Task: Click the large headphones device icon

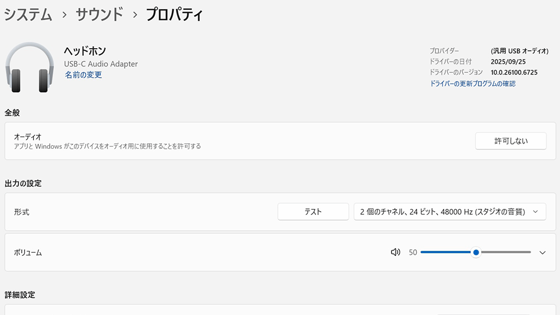Action: [30, 69]
